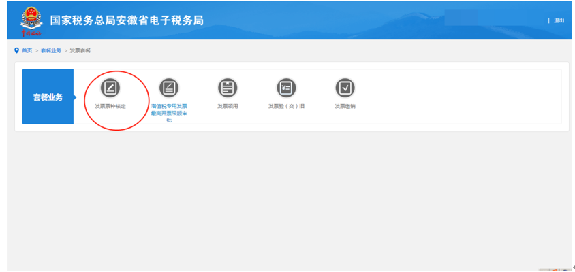Click the 发票领用 label

click(x=228, y=107)
